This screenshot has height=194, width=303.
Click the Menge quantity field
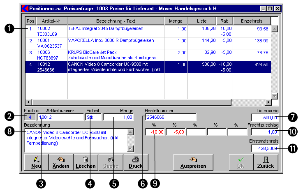(119, 118)
